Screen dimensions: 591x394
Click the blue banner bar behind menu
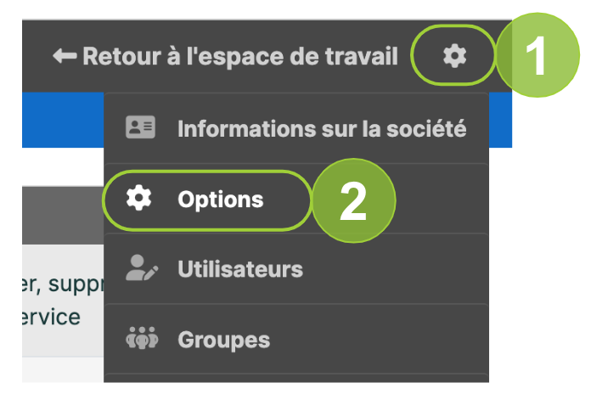63,120
